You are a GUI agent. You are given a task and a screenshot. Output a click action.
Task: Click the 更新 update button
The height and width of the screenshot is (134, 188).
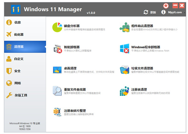coord(153,12)
